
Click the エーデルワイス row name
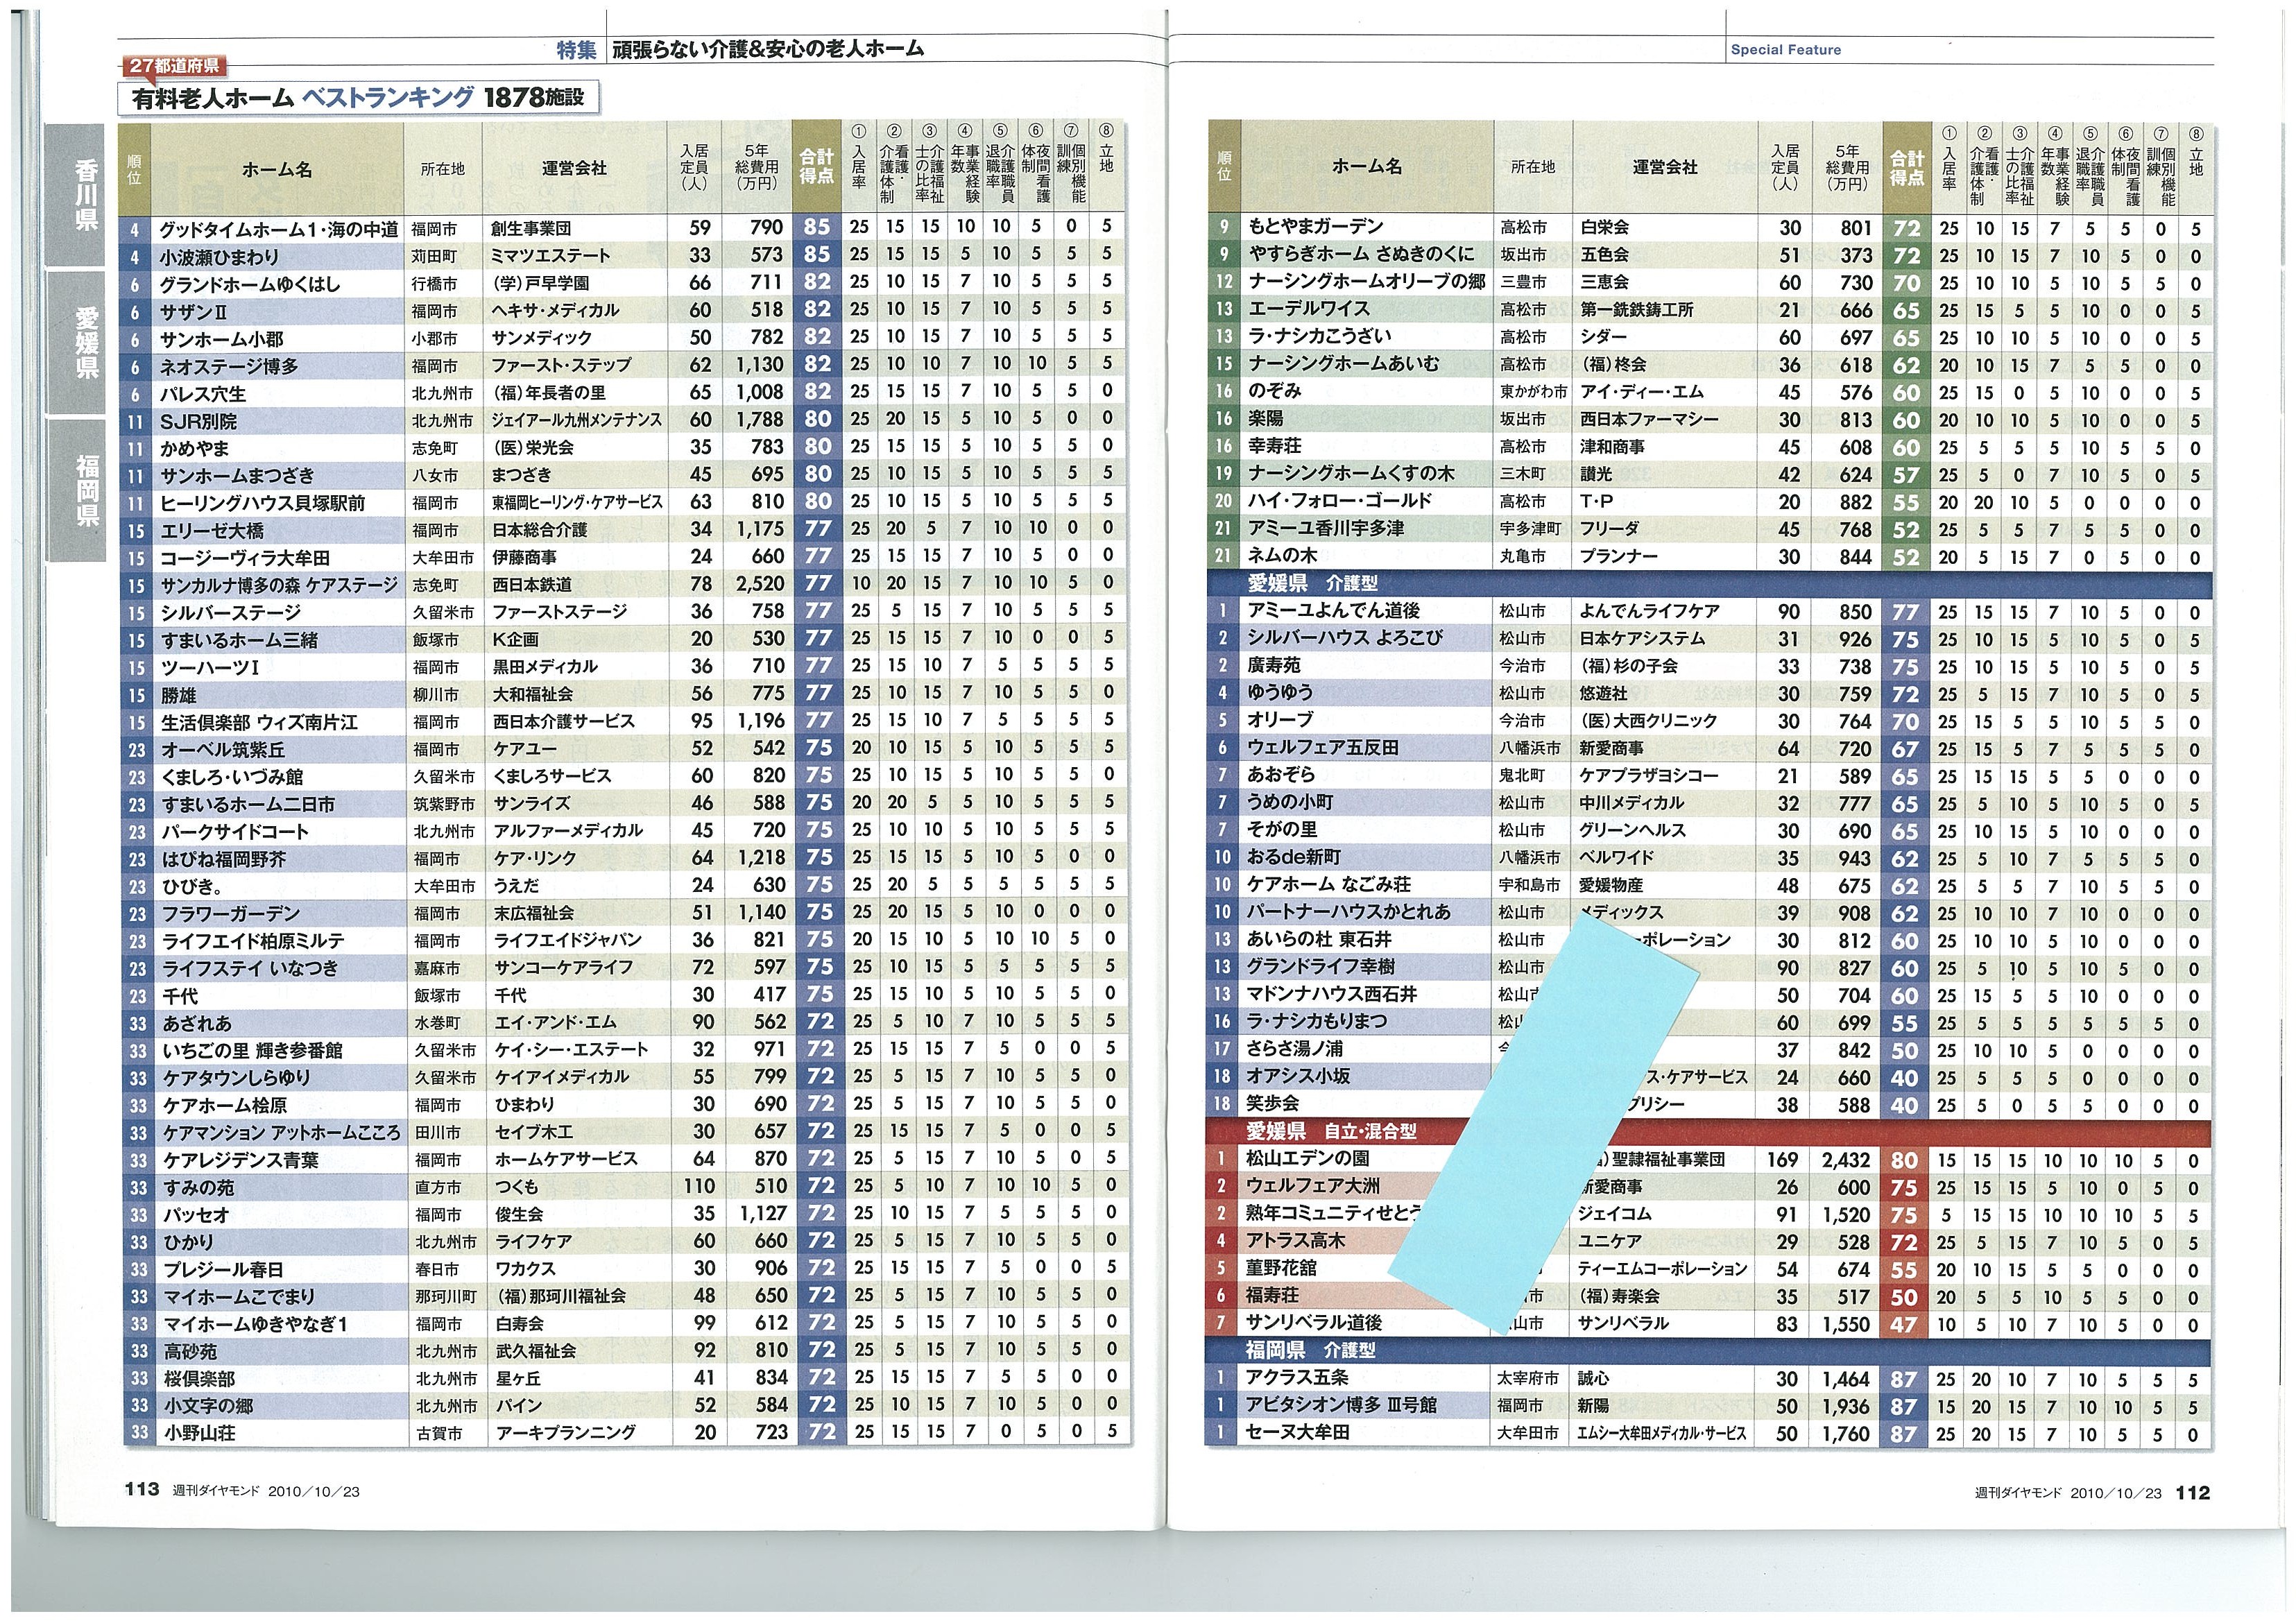[x=1308, y=309]
